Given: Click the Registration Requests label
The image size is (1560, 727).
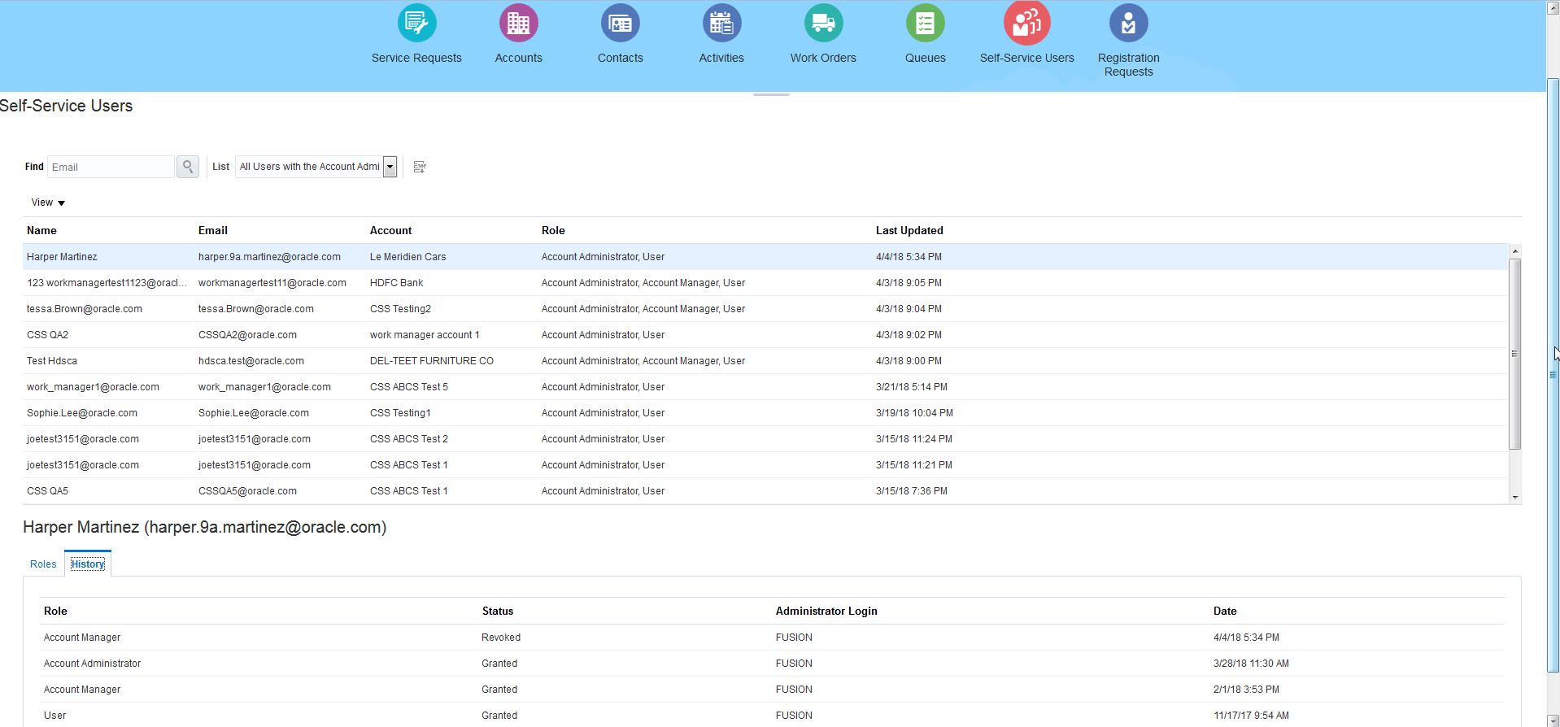Looking at the screenshot, I should point(1128,64).
